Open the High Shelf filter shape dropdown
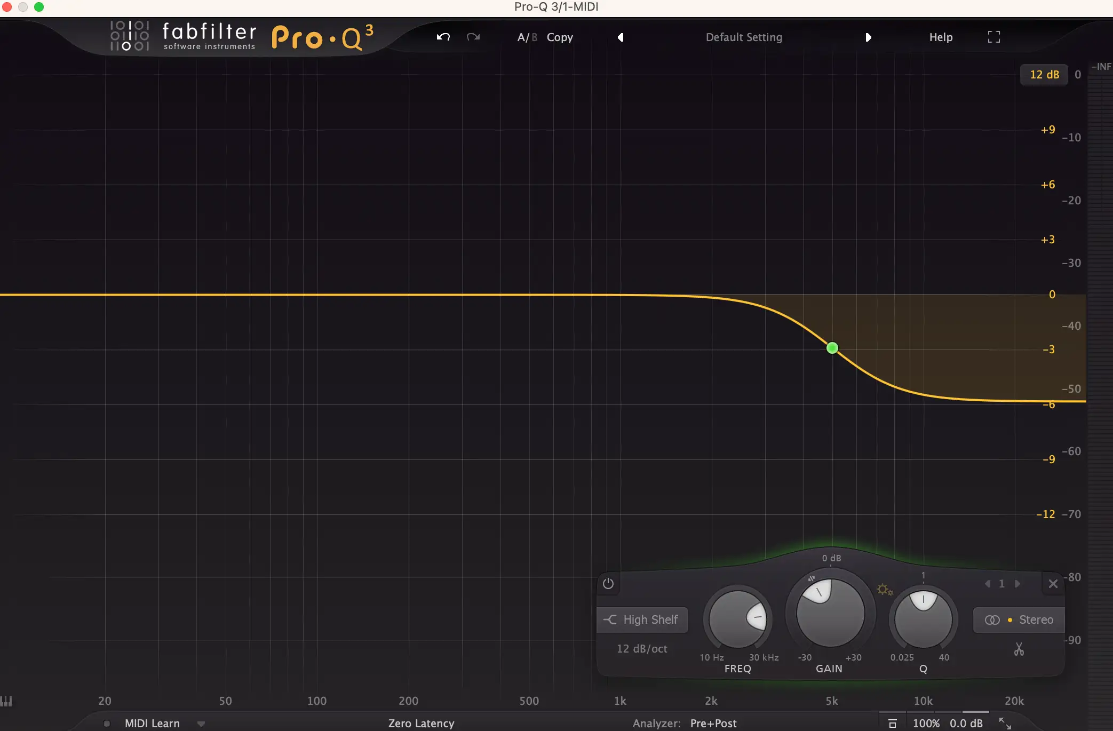Screen dimensions: 1113x731 pyautogui.click(x=642, y=619)
